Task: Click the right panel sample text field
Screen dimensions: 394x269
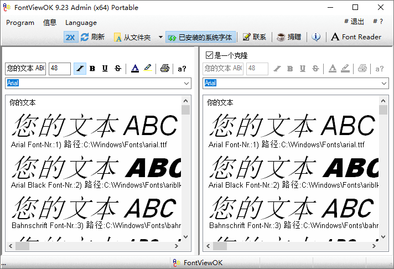Action: (223, 69)
